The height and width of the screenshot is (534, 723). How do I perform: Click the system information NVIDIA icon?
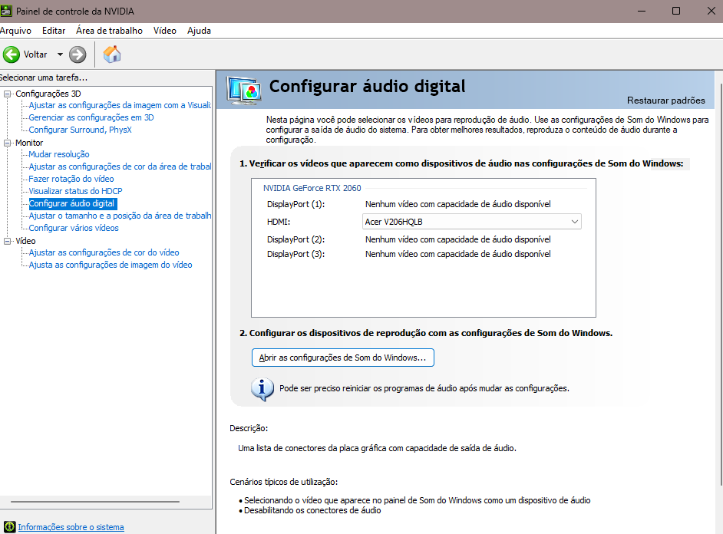tap(9, 527)
